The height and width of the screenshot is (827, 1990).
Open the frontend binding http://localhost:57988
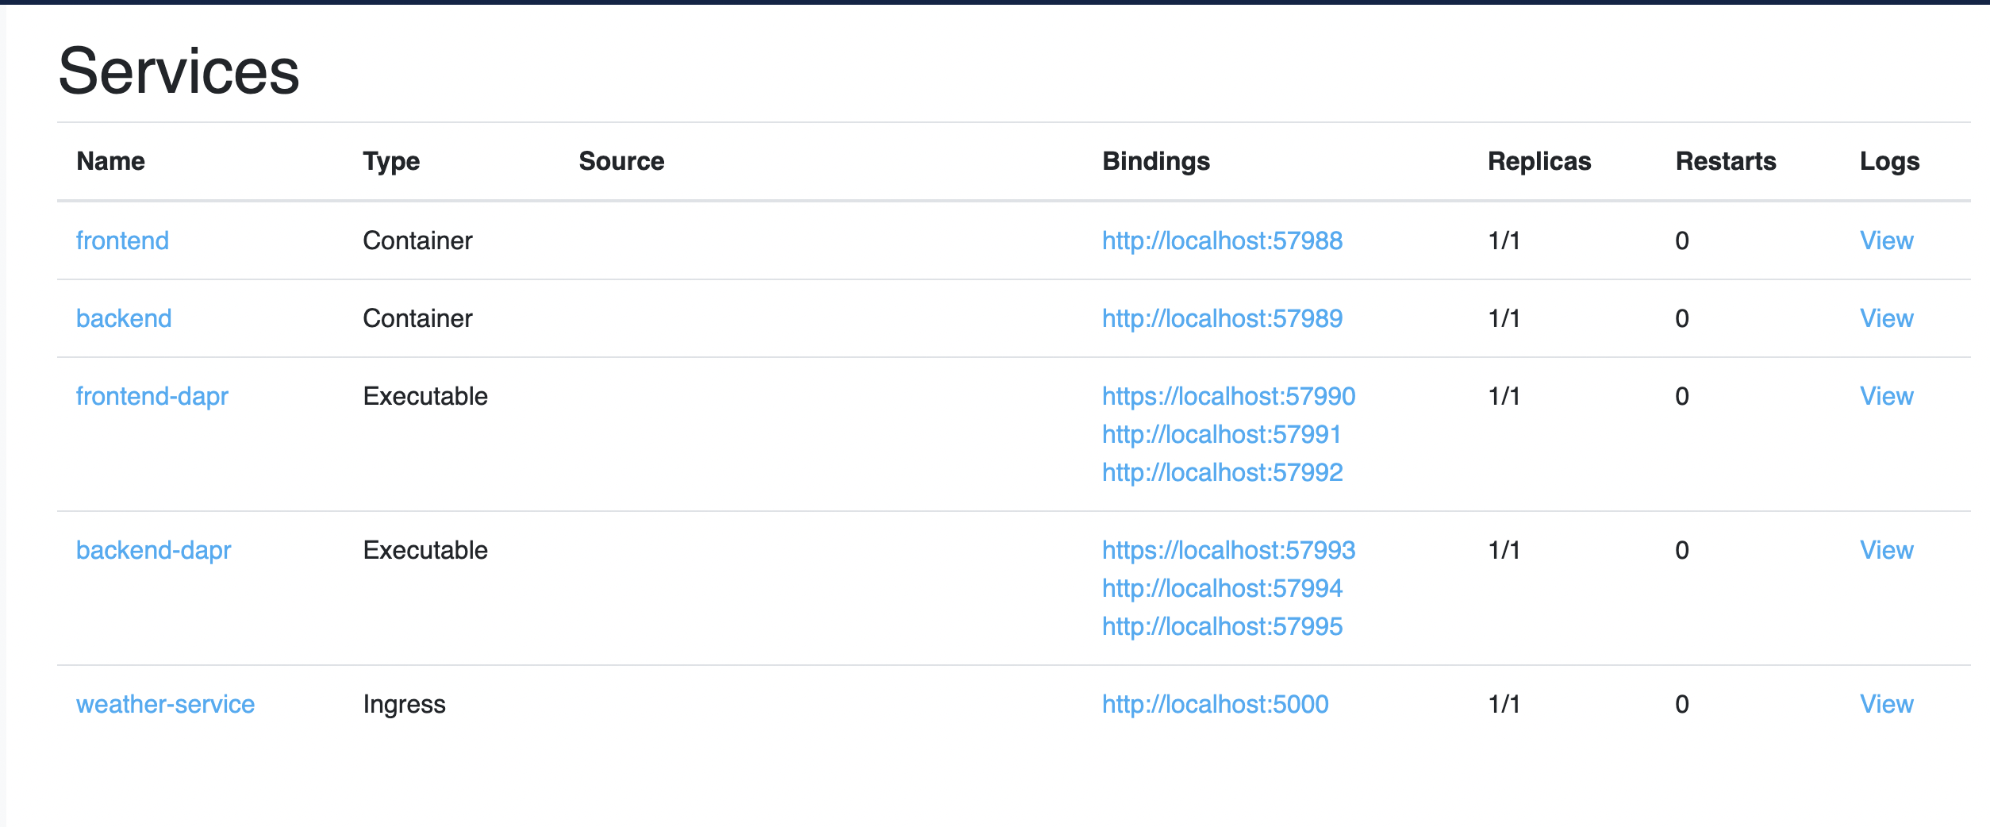pos(1222,240)
